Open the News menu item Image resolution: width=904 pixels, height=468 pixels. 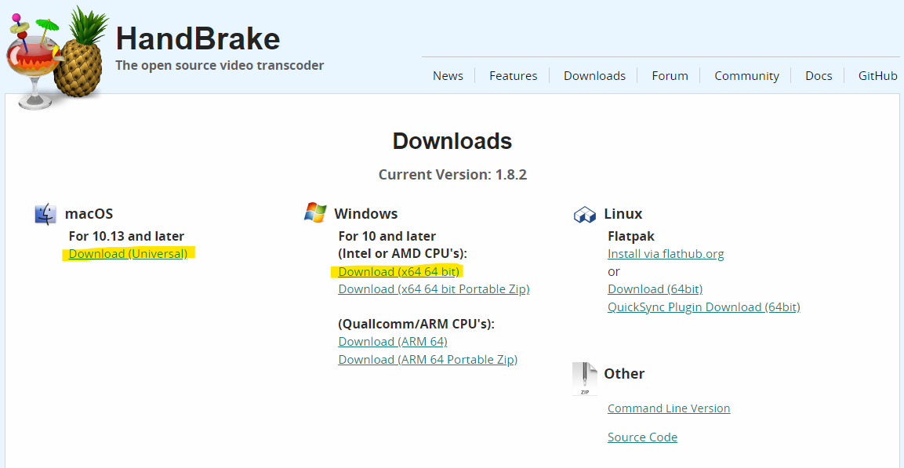(448, 76)
